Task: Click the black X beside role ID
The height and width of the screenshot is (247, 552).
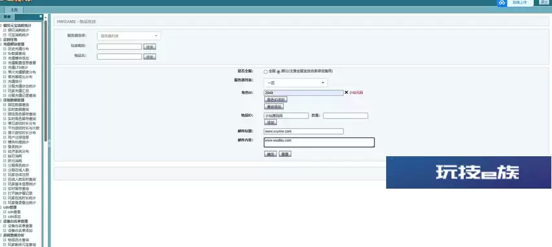Action: click(347, 92)
